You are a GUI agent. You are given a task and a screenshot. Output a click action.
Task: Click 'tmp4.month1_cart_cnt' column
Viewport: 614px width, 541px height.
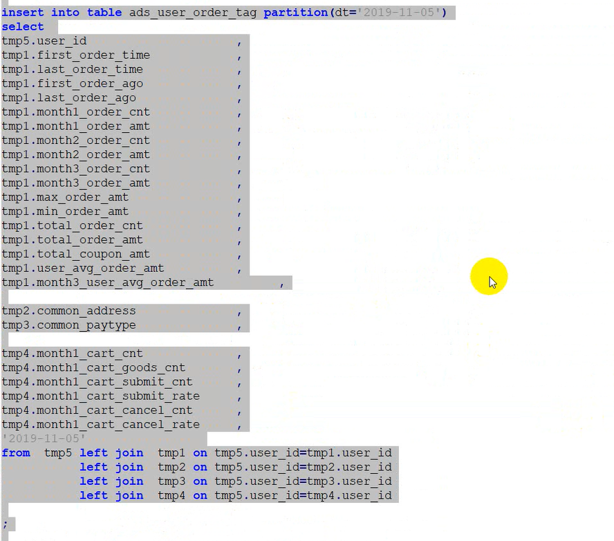tap(72, 354)
